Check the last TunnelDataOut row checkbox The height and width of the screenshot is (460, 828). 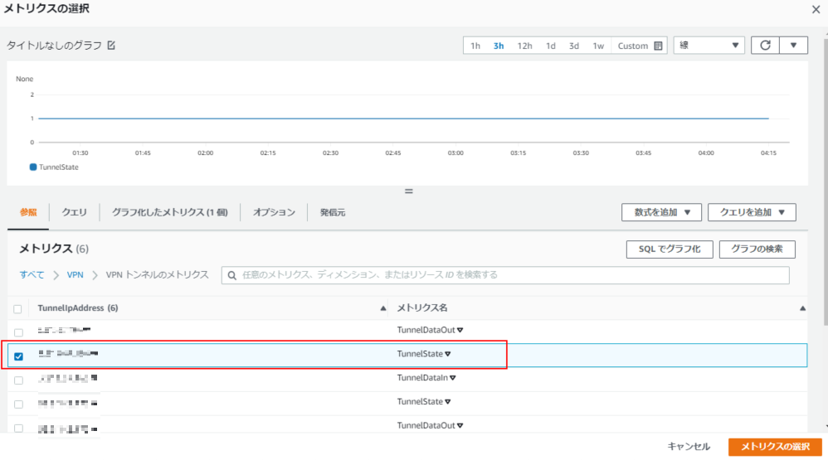18,428
